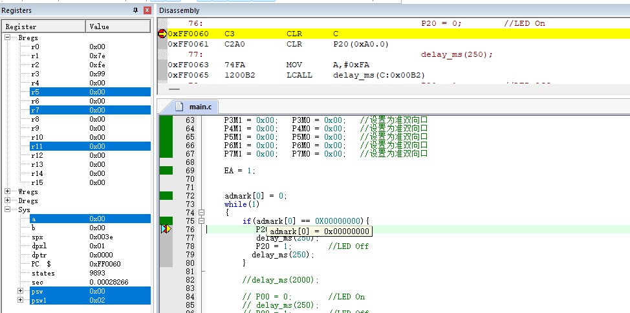Click the Value column header
630x313 pixels.
[x=118, y=27]
